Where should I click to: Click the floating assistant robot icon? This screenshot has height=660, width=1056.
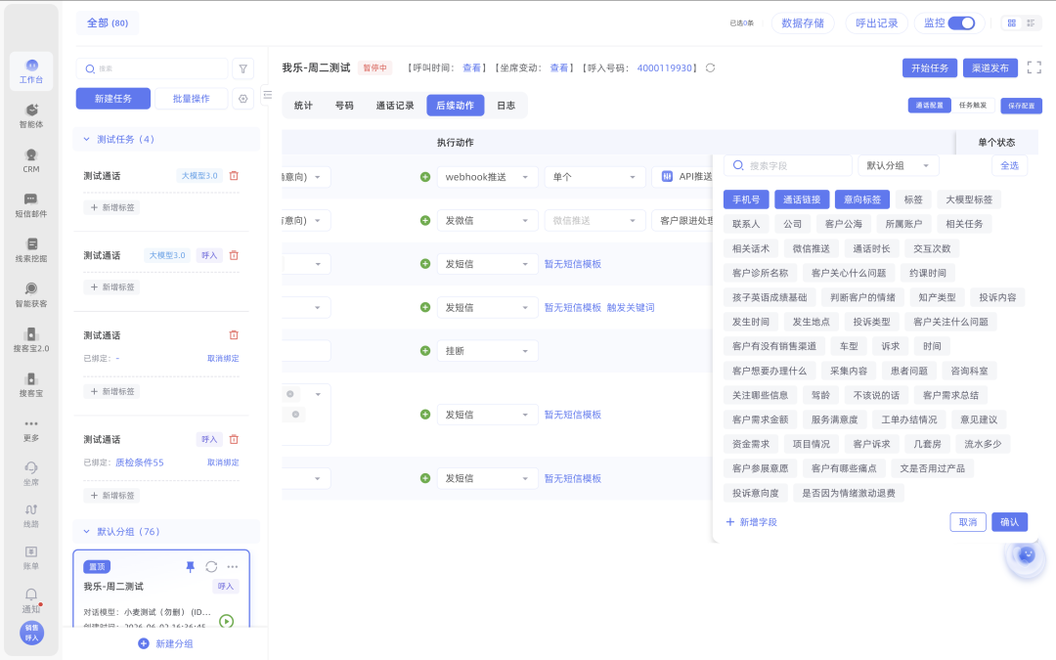tap(1026, 555)
